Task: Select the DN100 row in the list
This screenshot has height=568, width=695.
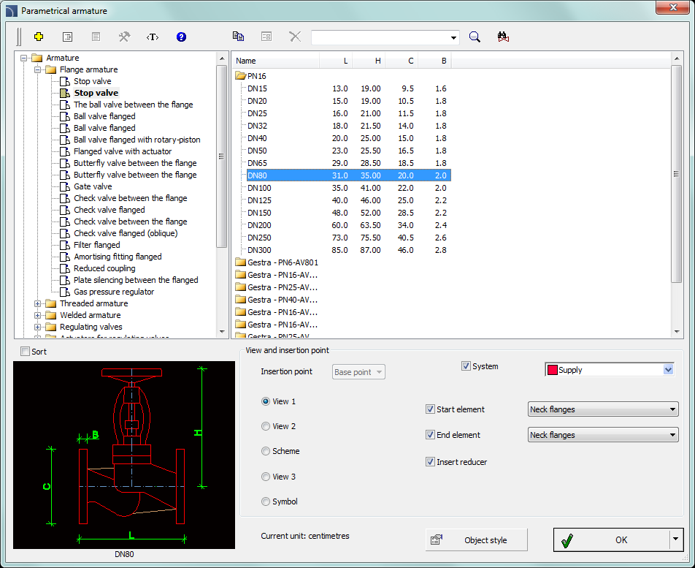Action: [x=259, y=188]
